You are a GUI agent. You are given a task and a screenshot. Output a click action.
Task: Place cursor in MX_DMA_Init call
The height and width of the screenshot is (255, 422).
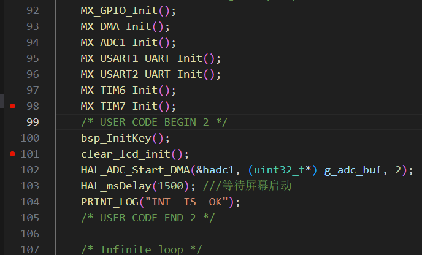click(125, 27)
